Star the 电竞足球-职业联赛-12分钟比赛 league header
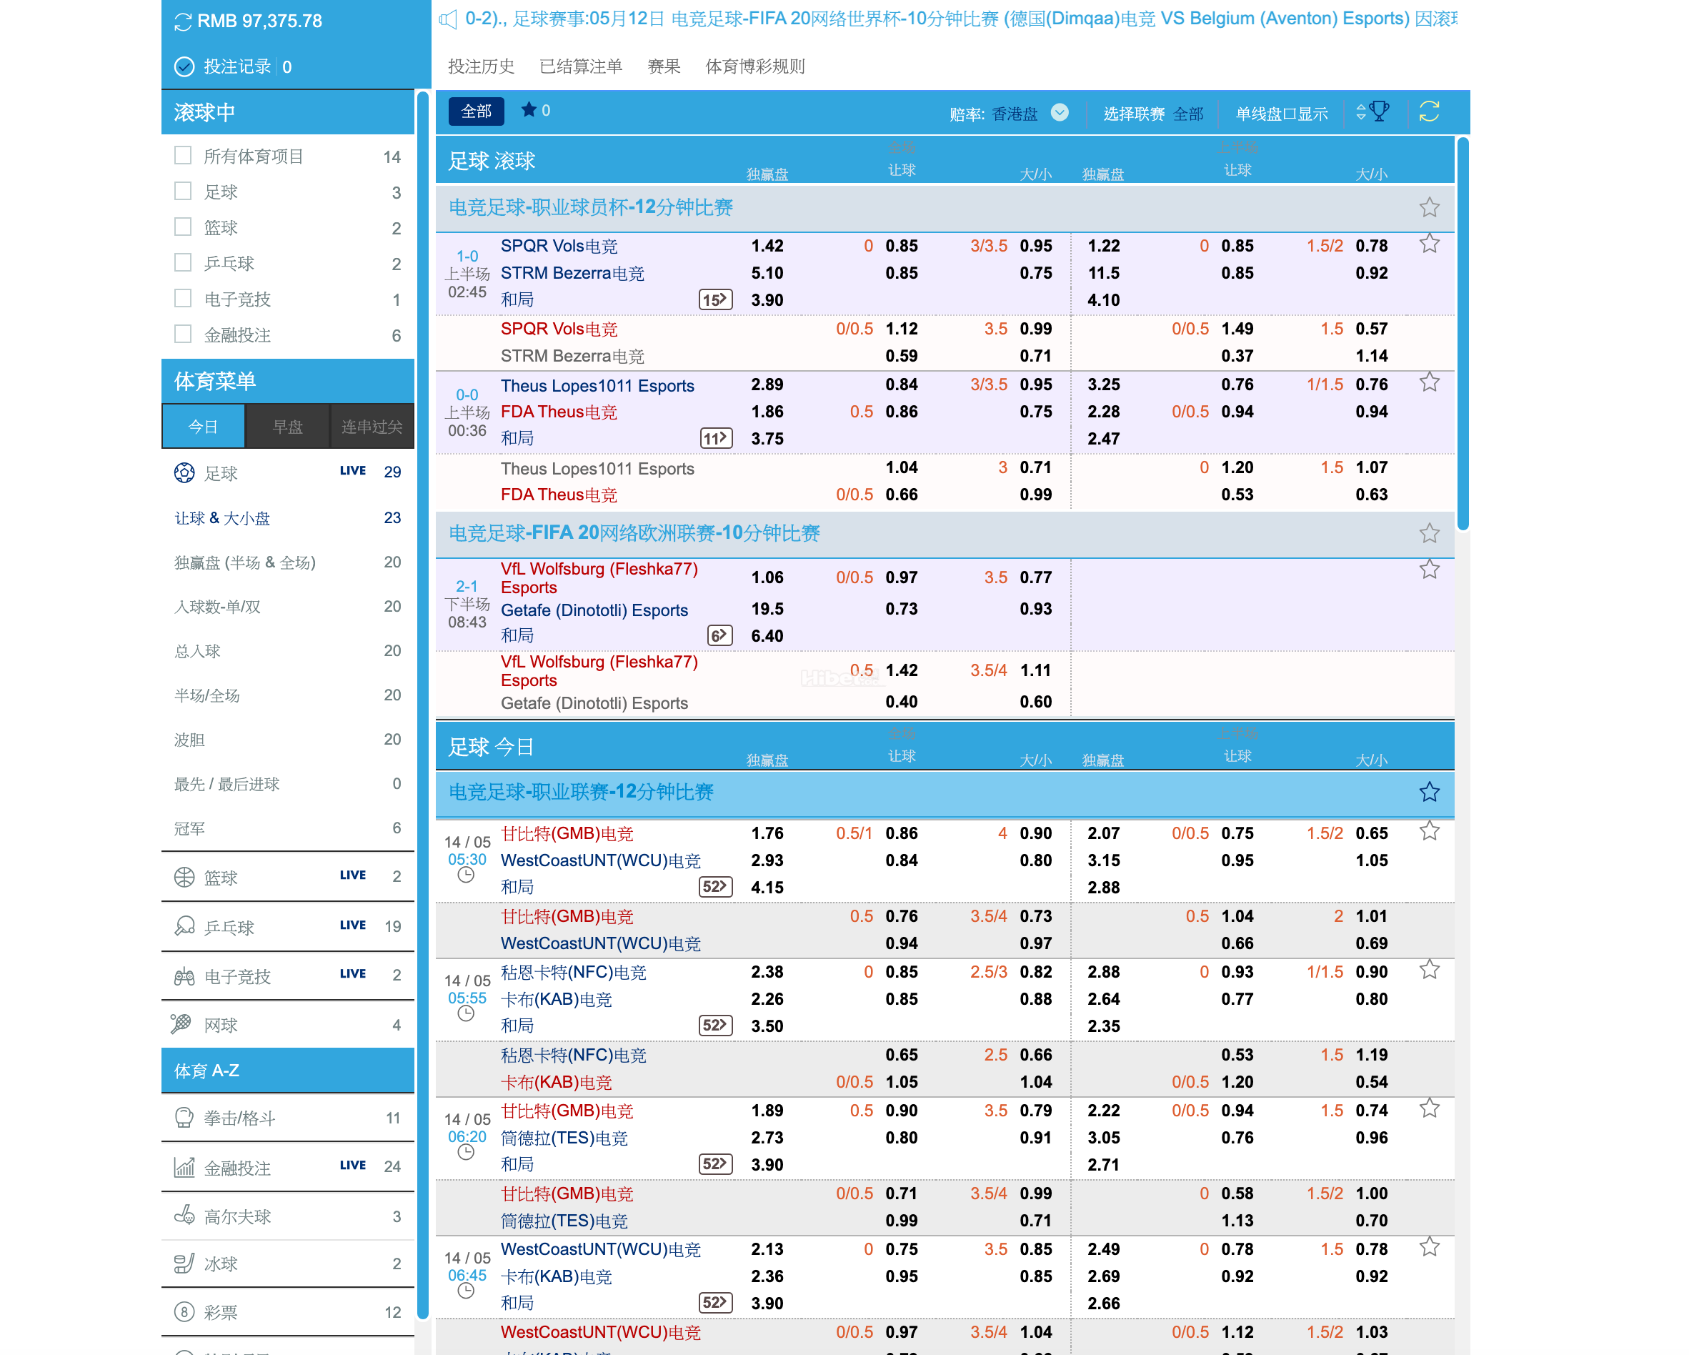This screenshot has height=1355, width=1689. 1429,792
